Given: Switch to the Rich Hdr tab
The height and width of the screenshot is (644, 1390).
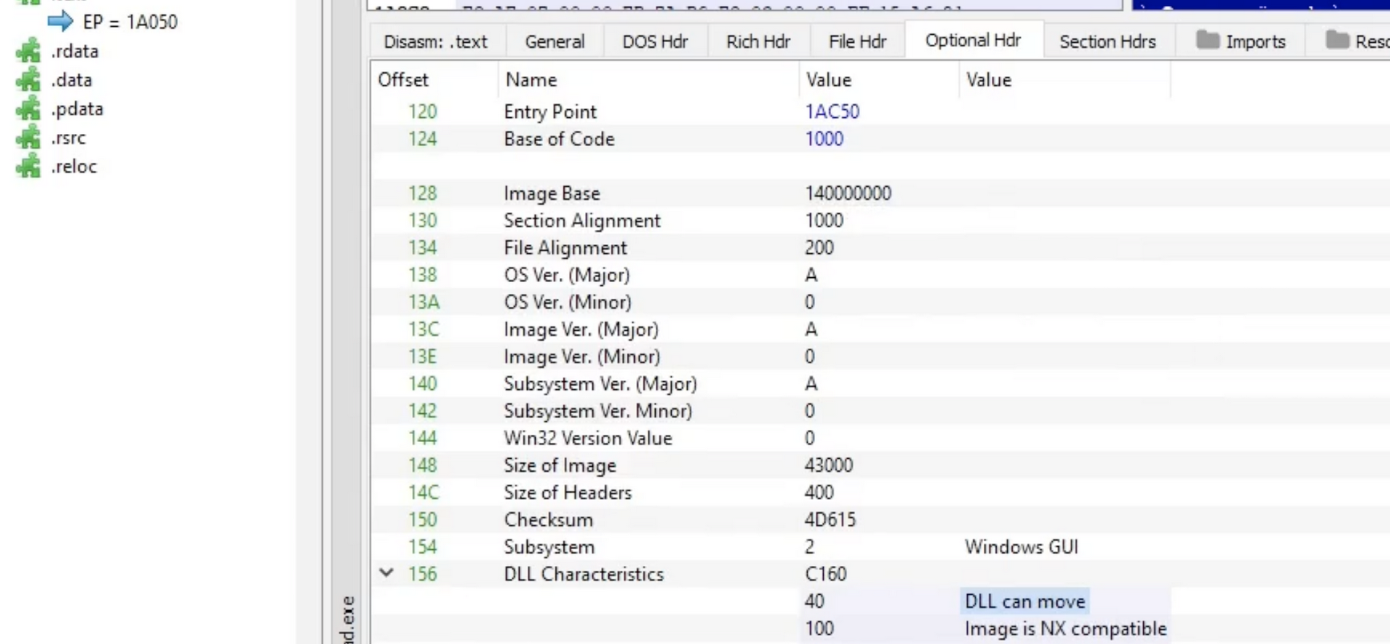Looking at the screenshot, I should pos(758,42).
